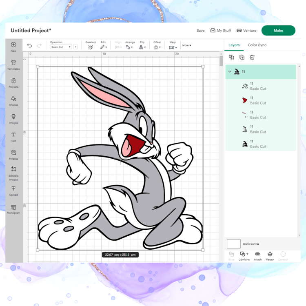
Task: Open the Operation Basic Cut dropdown
Action: (x=61, y=47)
